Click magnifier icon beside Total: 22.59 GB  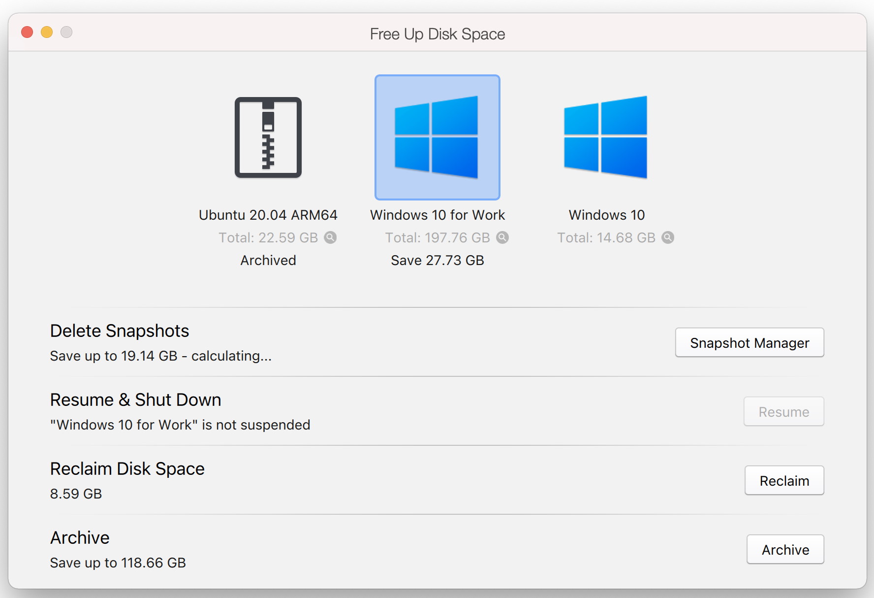331,237
